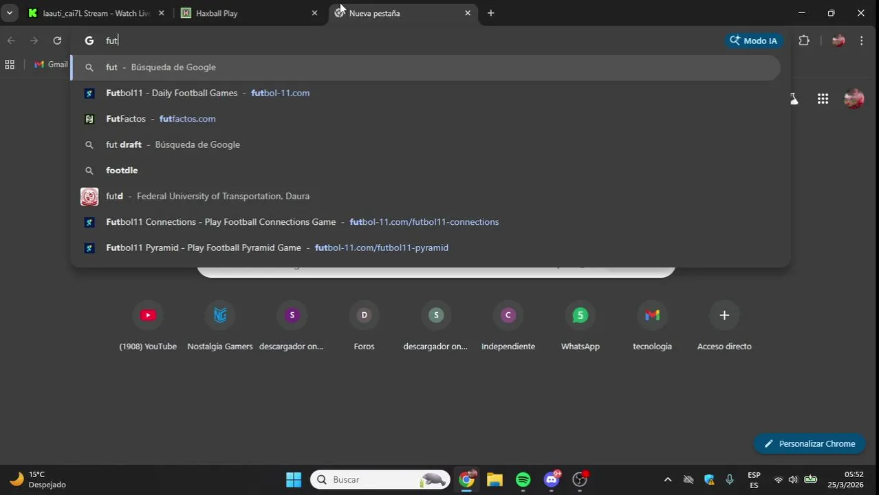Open the Wi-Fi network tray icon
Screen dimensions: 879x495
pyautogui.click(x=779, y=479)
